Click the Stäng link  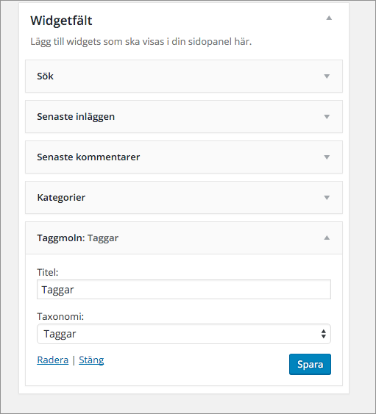coord(91,360)
